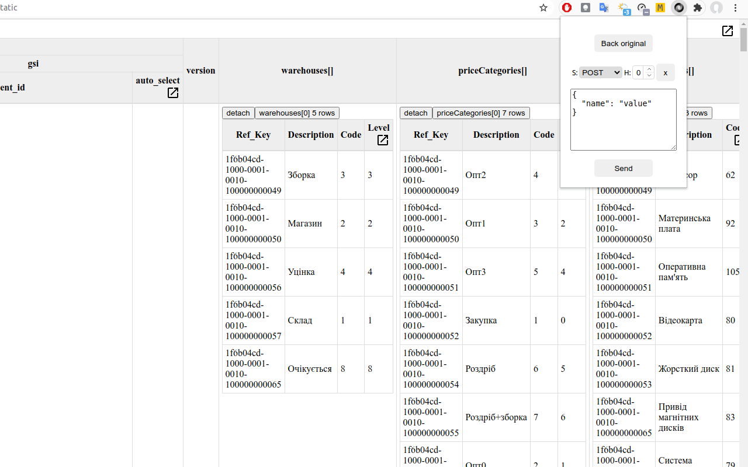
Task: Click the gsi header cell
Action: coord(33,64)
